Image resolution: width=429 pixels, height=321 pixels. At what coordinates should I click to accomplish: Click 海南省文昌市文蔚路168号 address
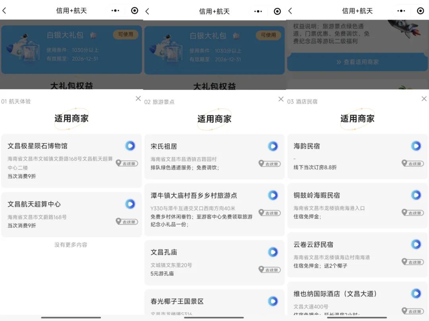(37, 217)
